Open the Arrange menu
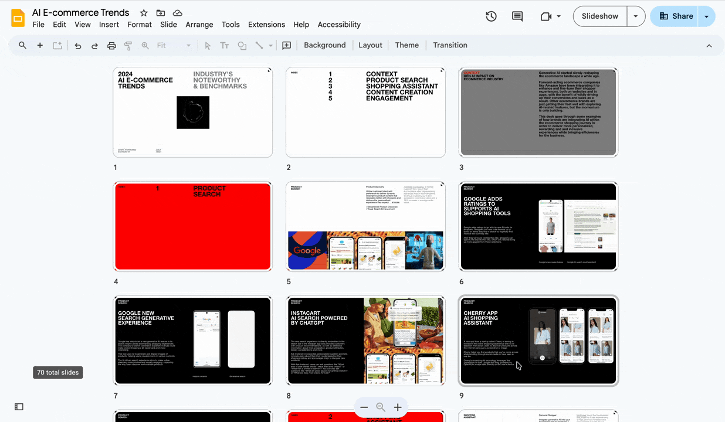 click(x=199, y=25)
